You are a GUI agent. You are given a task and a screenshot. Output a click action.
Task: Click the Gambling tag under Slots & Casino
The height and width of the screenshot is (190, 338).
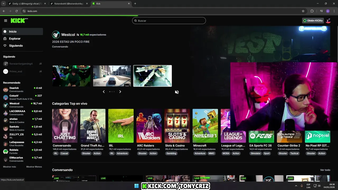pos(171,153)
